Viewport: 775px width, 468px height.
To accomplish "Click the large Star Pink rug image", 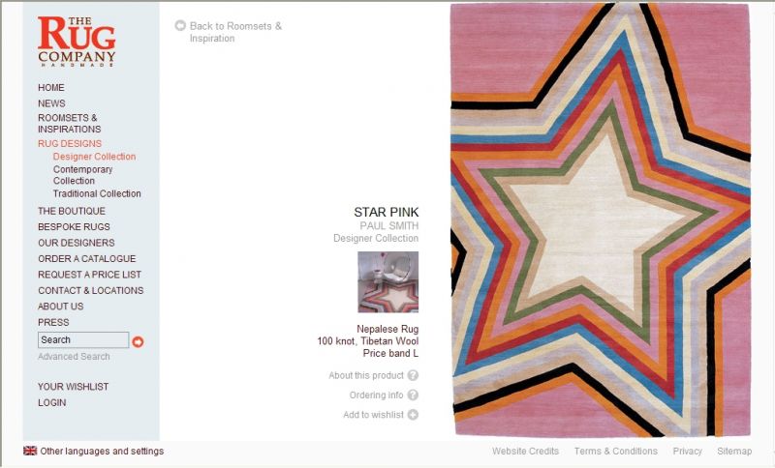I will click(601, 219).
